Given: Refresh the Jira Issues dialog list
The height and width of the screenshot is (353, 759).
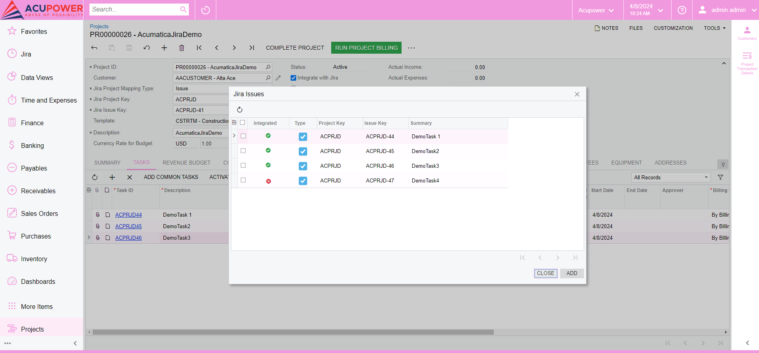Looking at the screenshot, I should (x=240, y=110).
